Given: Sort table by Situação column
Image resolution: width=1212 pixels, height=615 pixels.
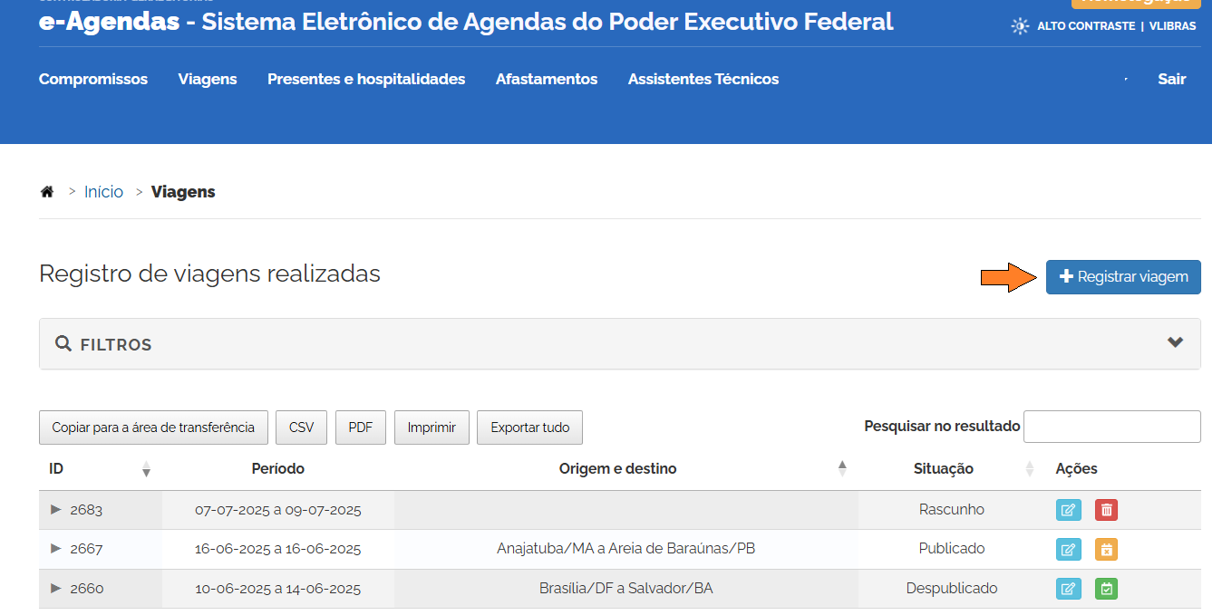Looking at the screenshot, I should (x=943, y=468).
